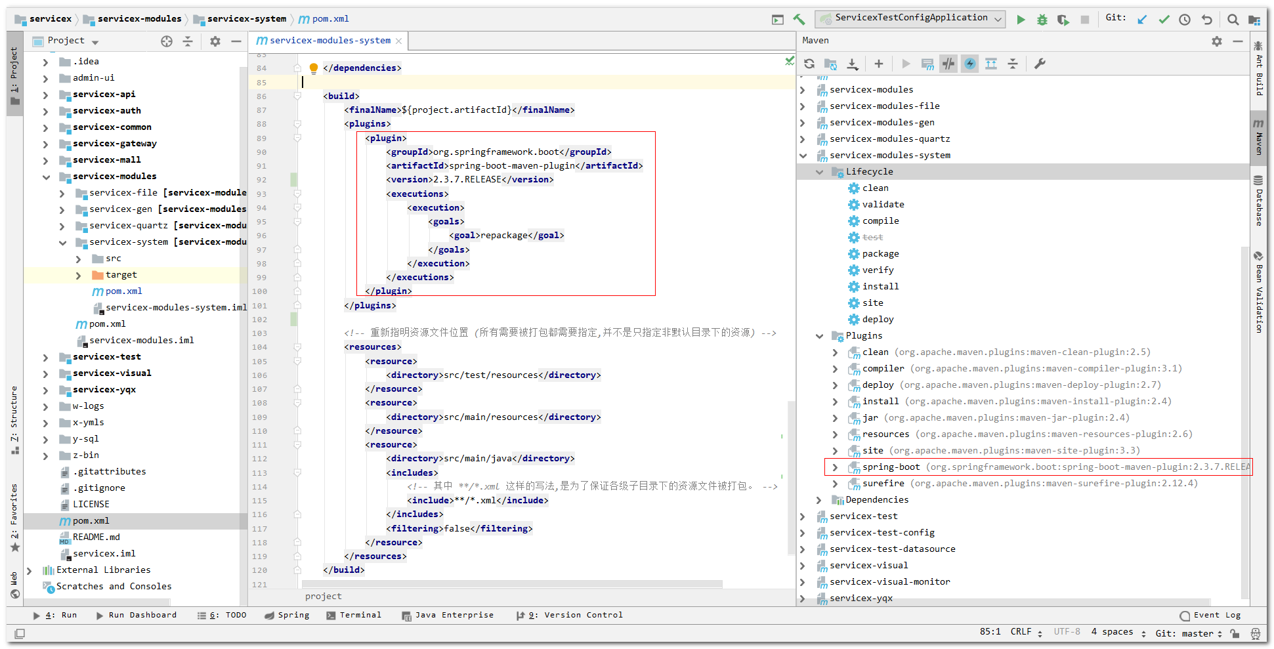Click Git: master branch widget

tap(1189, 633)
